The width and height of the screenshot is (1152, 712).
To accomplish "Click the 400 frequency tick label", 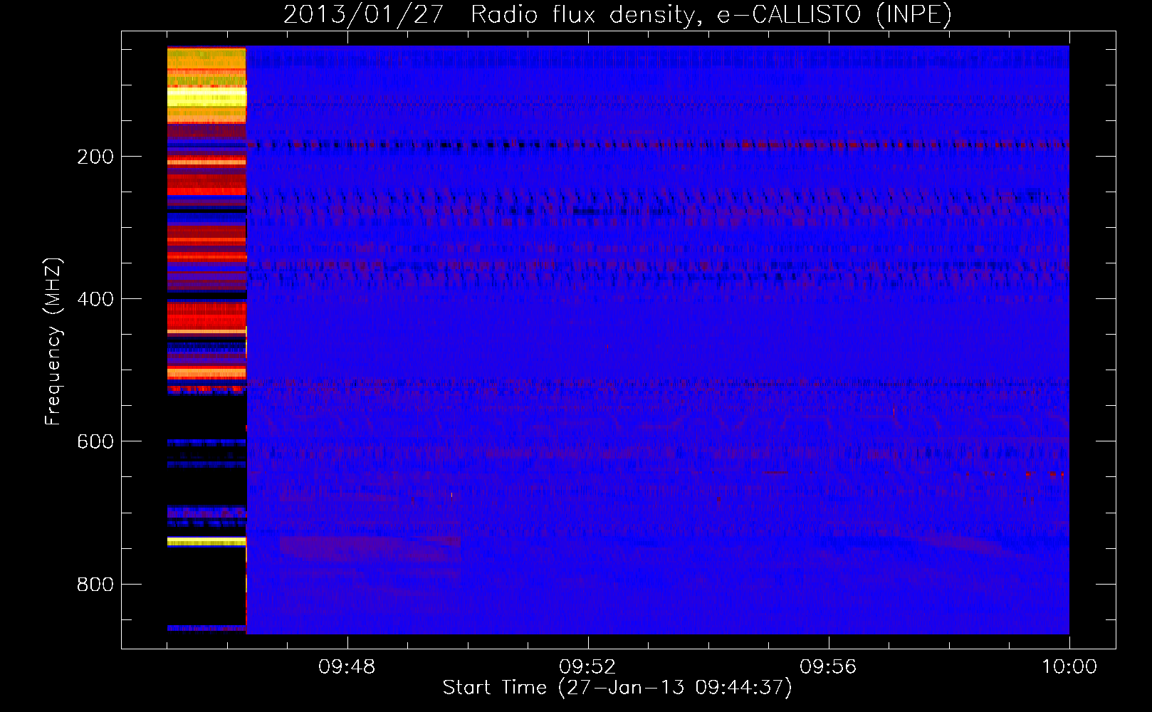I will [95, 299].
